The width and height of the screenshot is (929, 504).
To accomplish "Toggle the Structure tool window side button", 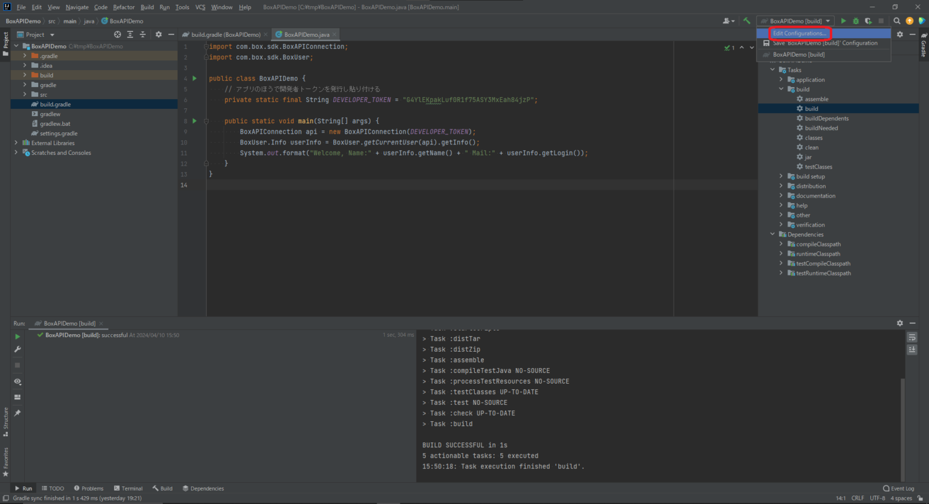I will pos(5,421).
